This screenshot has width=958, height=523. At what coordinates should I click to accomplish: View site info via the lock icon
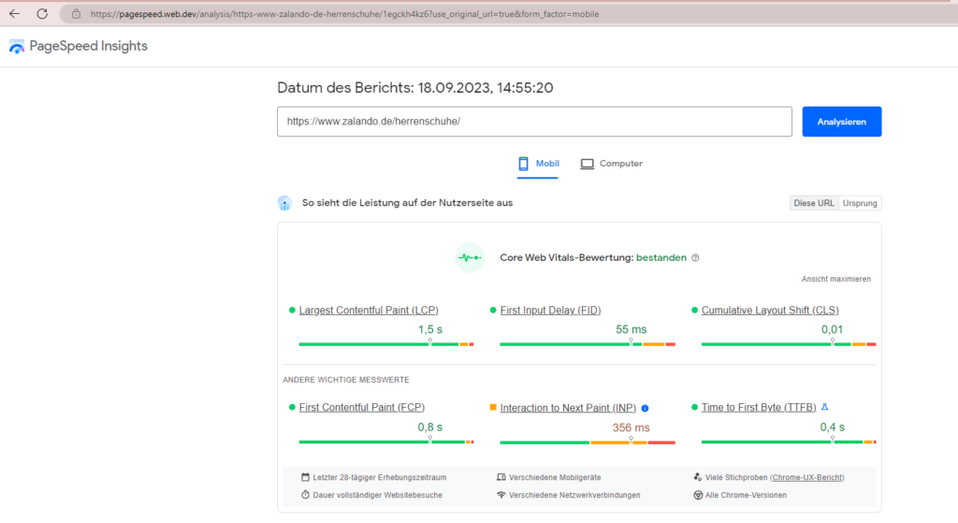click(x=76, y=13)
